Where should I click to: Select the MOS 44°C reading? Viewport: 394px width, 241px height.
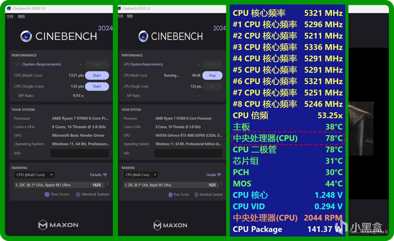(x=287, y=184)
